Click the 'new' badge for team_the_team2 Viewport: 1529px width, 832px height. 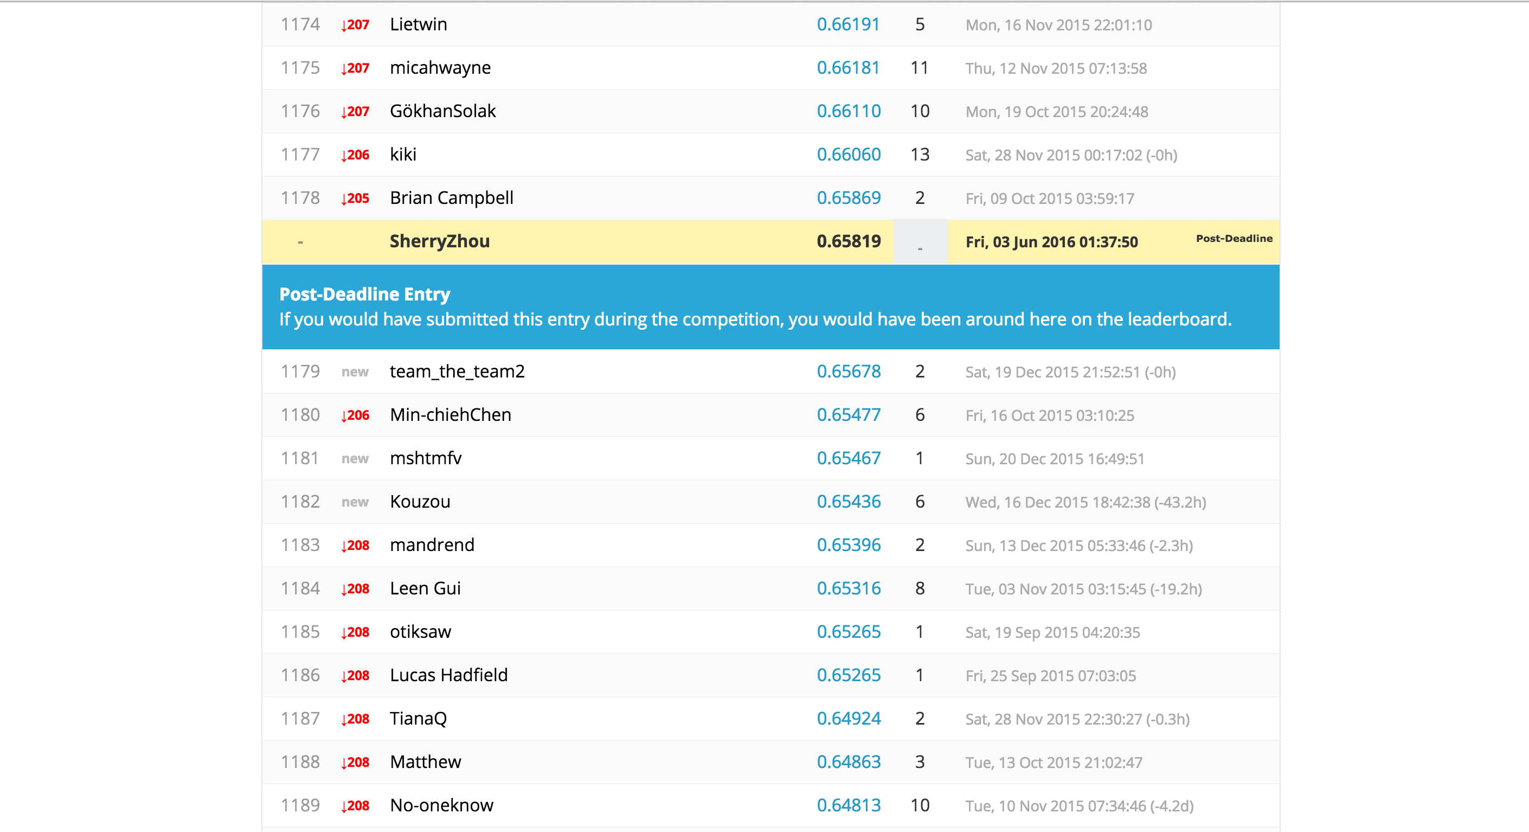coord(355,372)
